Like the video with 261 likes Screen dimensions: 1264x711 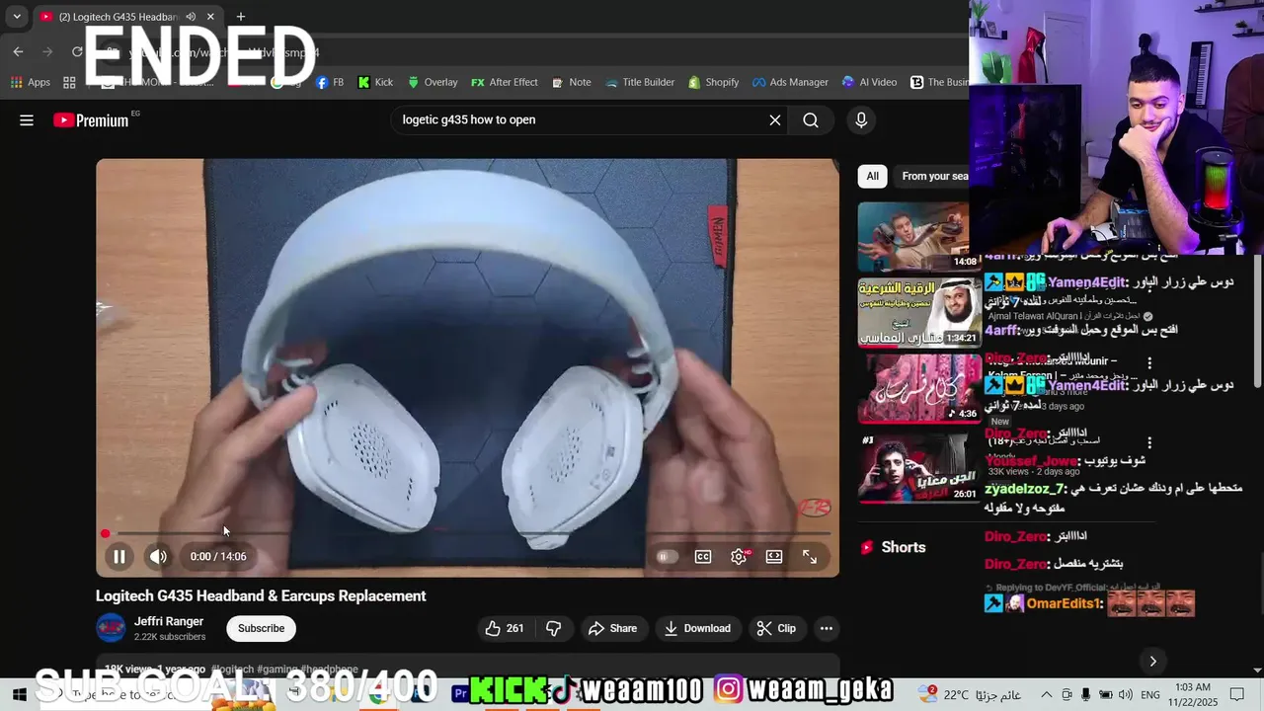tap(505, 628)
